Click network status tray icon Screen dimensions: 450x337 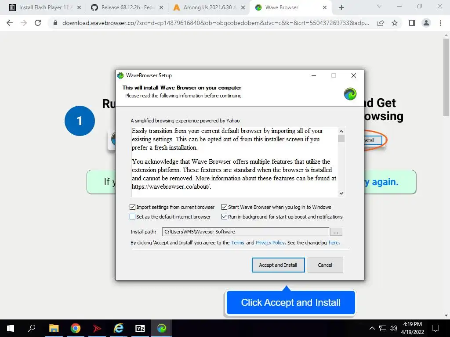383,328
